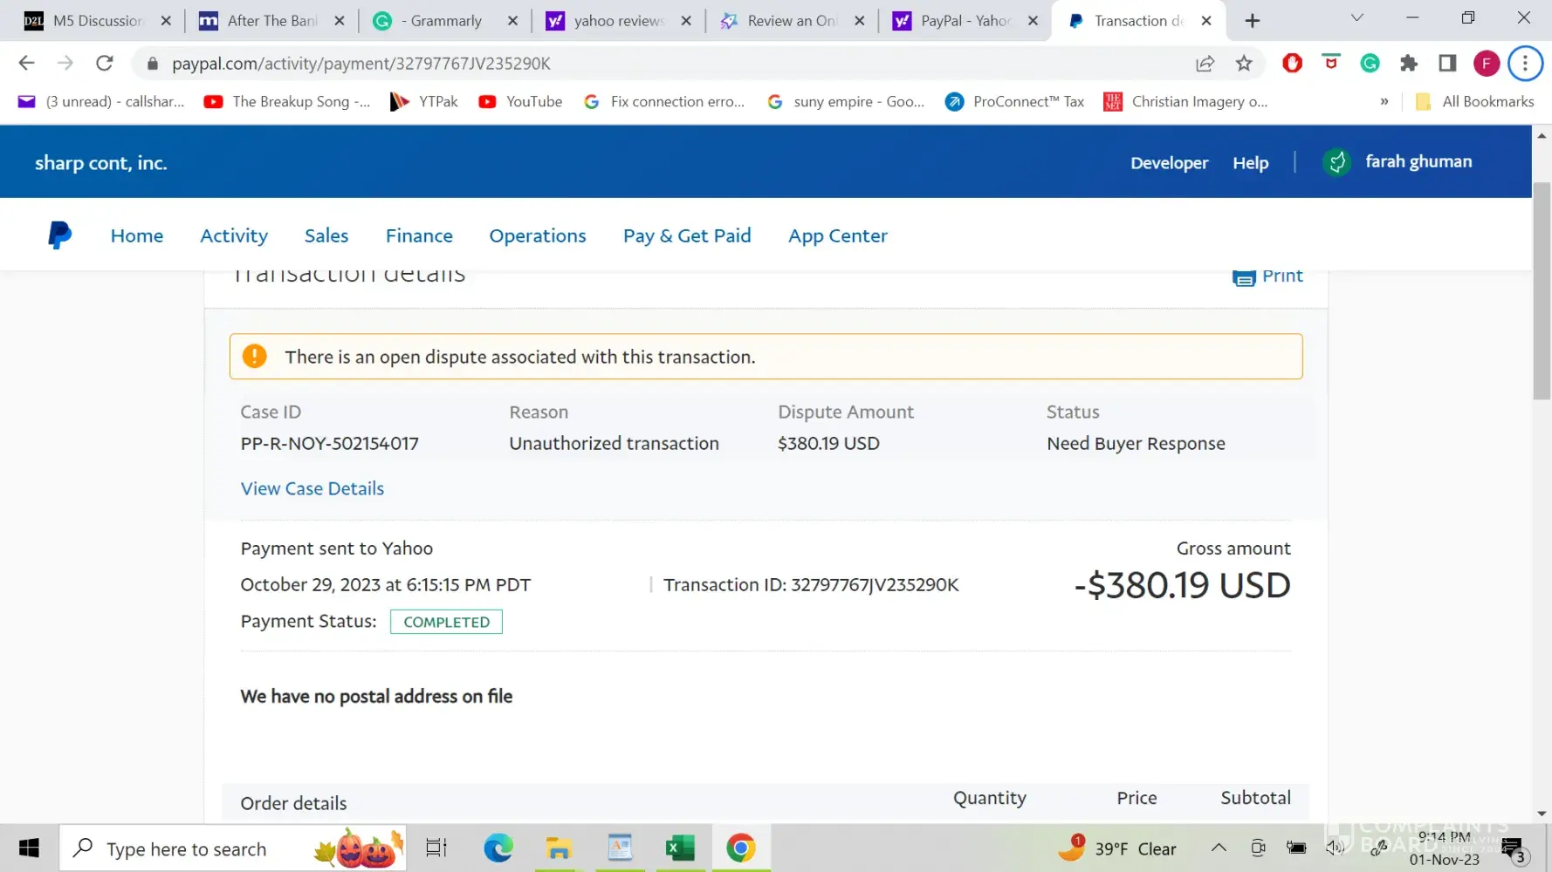Click the taskbar search box

tap(233, 848)
